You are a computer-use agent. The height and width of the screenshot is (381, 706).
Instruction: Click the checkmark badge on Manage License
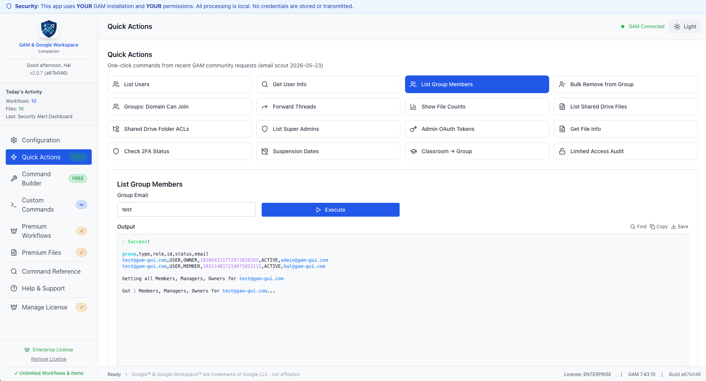[81, 307]
